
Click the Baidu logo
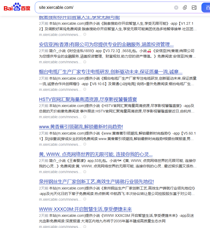17,8
